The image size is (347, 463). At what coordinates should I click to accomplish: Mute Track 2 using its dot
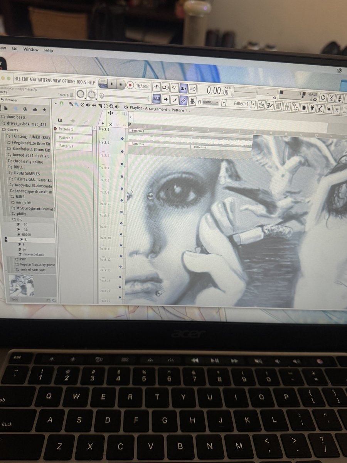click(x=122, y=151)
